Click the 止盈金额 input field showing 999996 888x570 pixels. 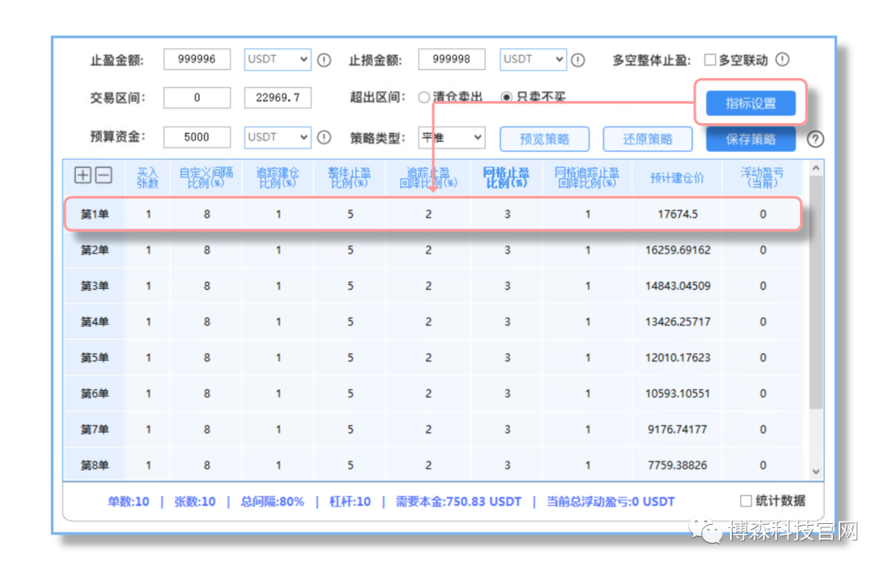[197, 59]
